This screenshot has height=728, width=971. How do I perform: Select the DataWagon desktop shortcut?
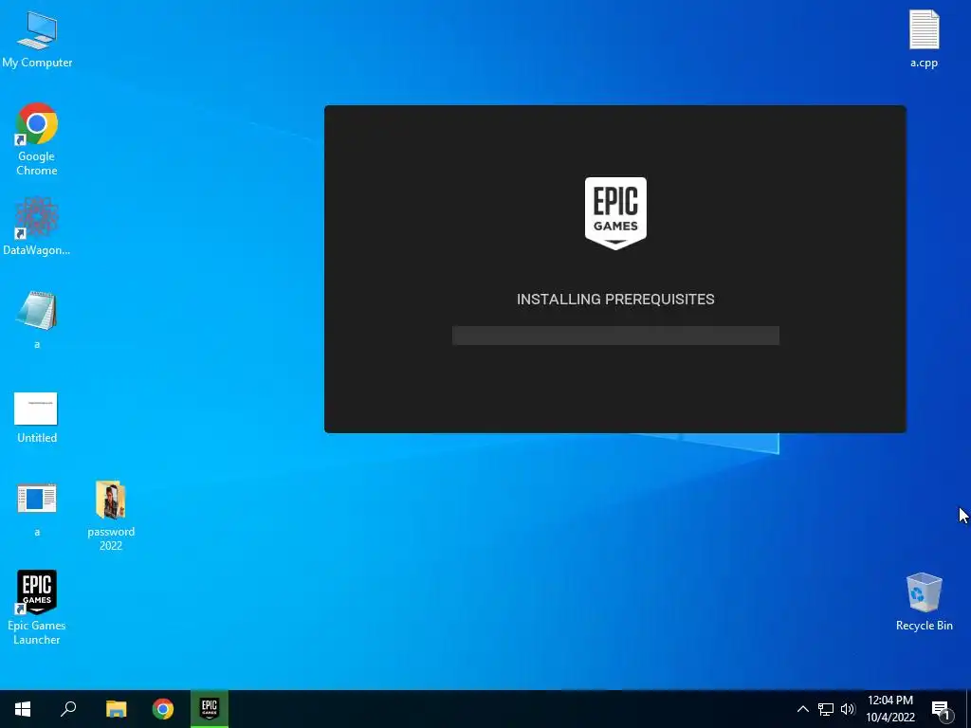[37, 226]
